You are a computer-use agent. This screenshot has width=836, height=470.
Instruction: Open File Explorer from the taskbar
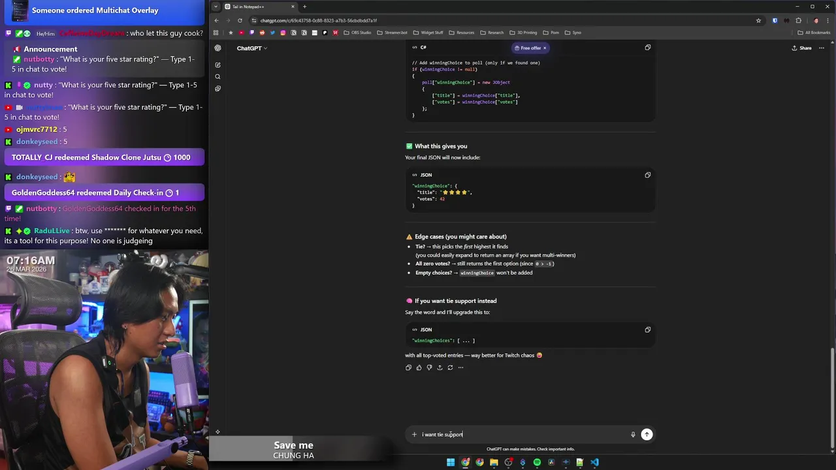tap(494, 462)
